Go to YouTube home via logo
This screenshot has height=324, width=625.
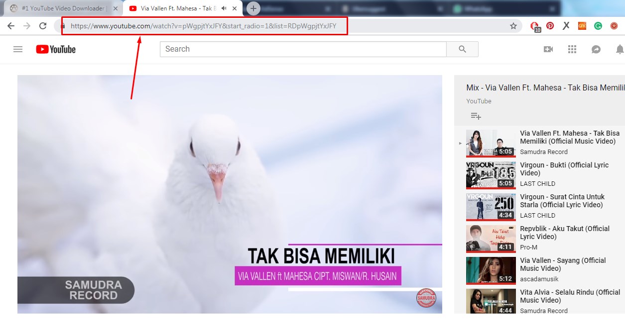[x=56, y=49]
